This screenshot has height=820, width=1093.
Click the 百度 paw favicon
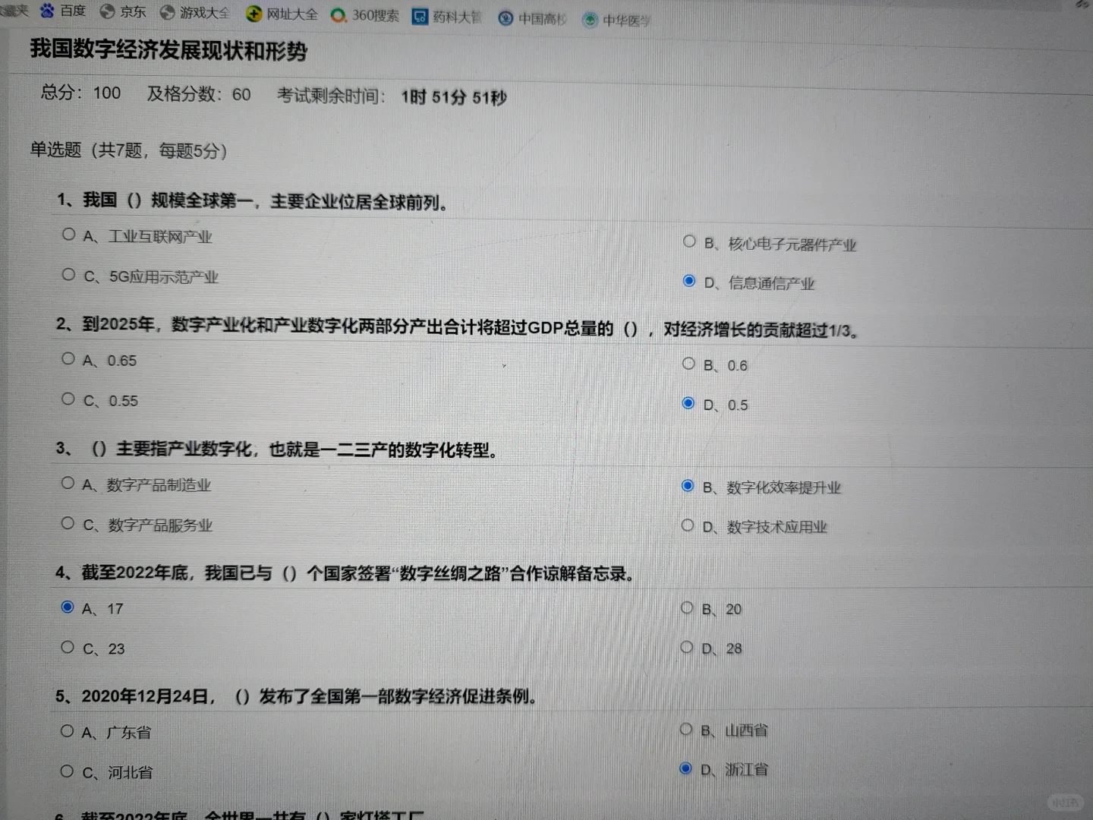(48, 11)
